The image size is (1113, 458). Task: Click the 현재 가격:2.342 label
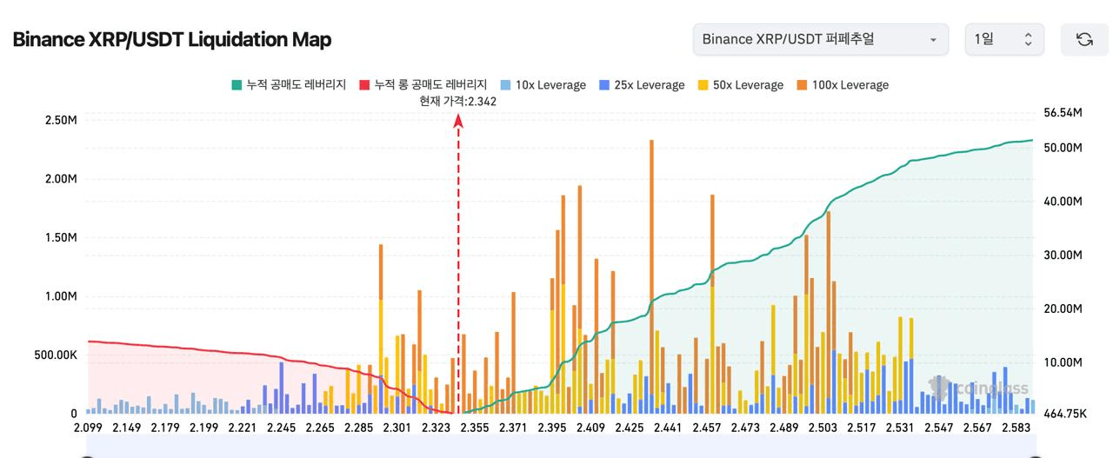pyautogui.click(x=458, y=102)
